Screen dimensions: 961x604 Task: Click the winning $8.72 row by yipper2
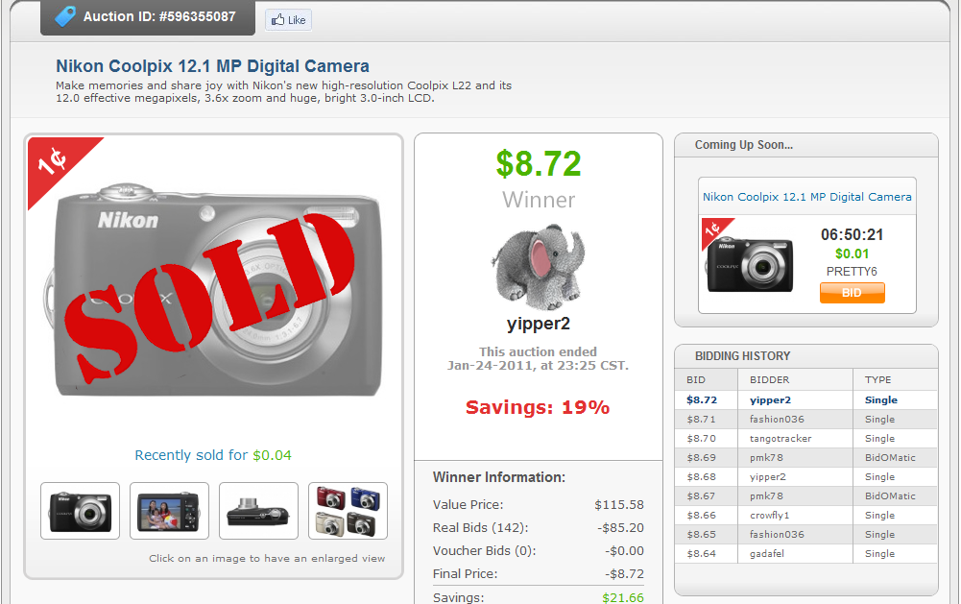coord(806,399)
